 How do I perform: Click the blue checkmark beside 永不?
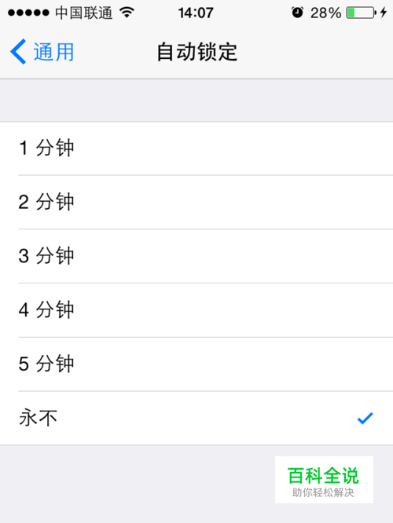pos(365,419)
